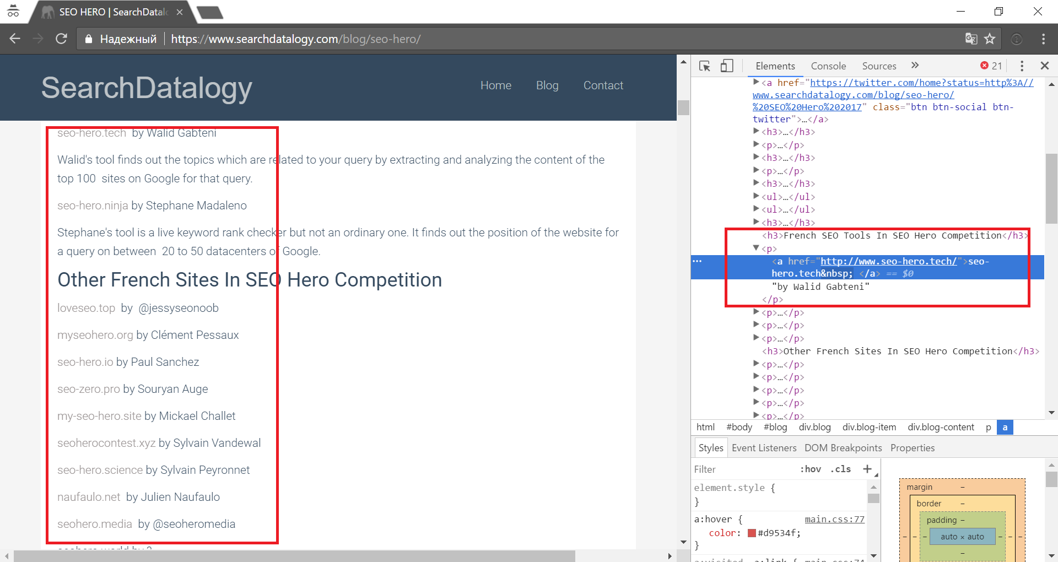The image size is (1058, 562).
Task: Open seo-hero.ninja link
Action: point(93,206)
